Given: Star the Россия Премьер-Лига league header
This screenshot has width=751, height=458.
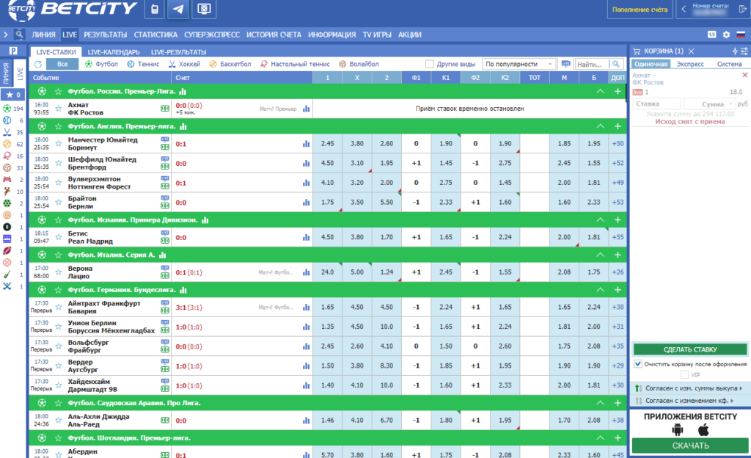Looking at the screenshot, I should (x=59, y=92).
